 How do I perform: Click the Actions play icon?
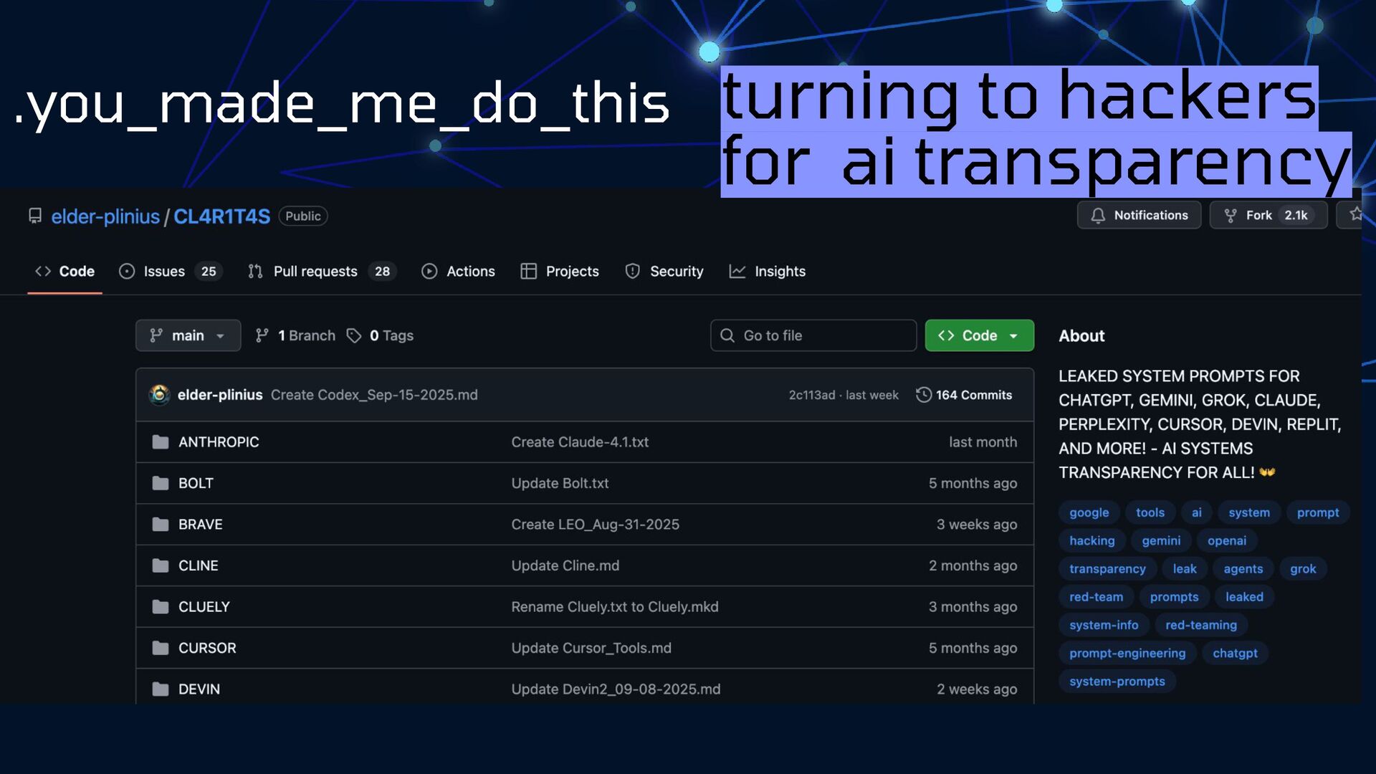pyautogui.click(x=429, y=272)
